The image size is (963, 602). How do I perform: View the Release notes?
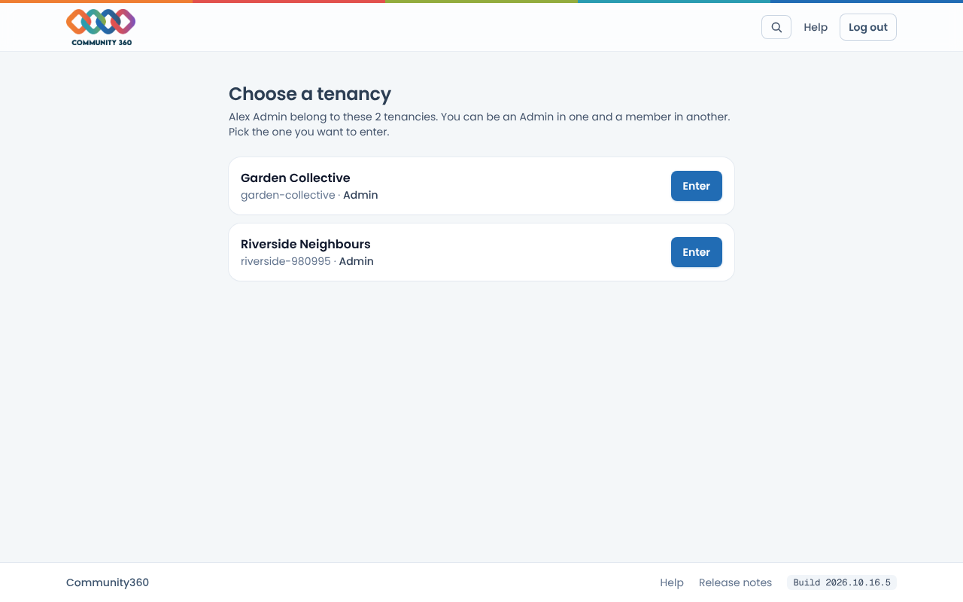click(x=735, y=582)
